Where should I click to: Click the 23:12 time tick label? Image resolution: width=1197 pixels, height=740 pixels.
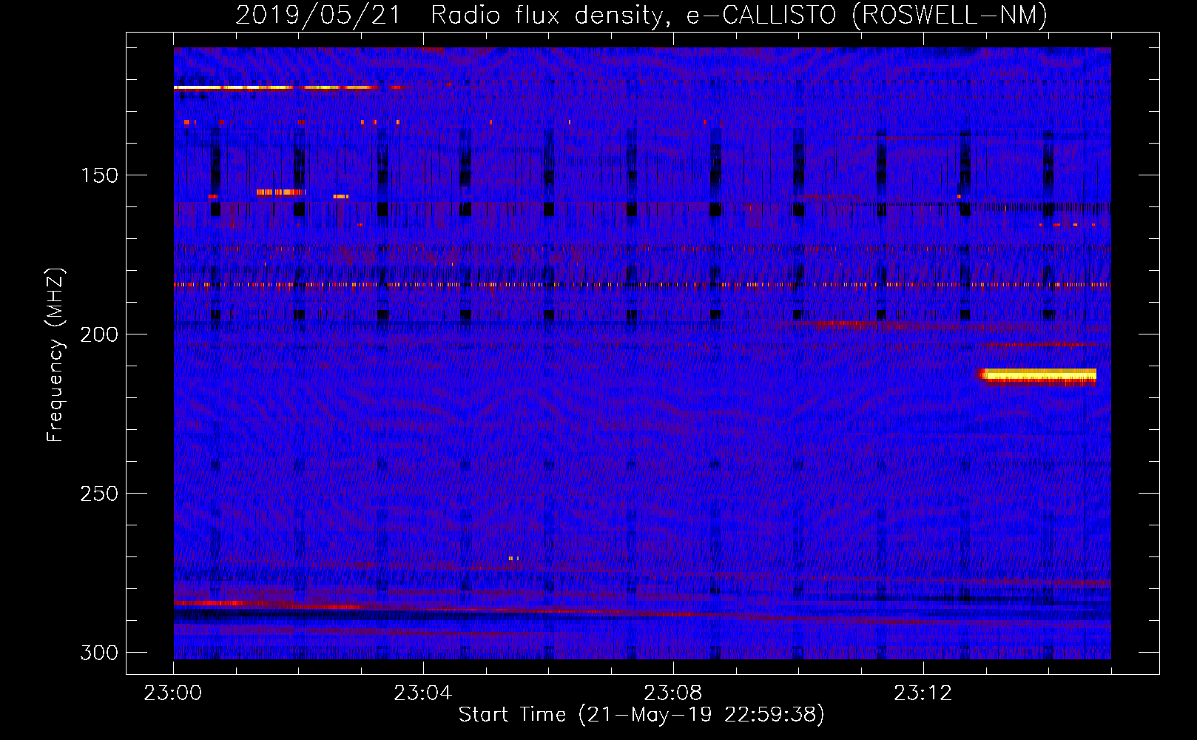pos(923,693)
